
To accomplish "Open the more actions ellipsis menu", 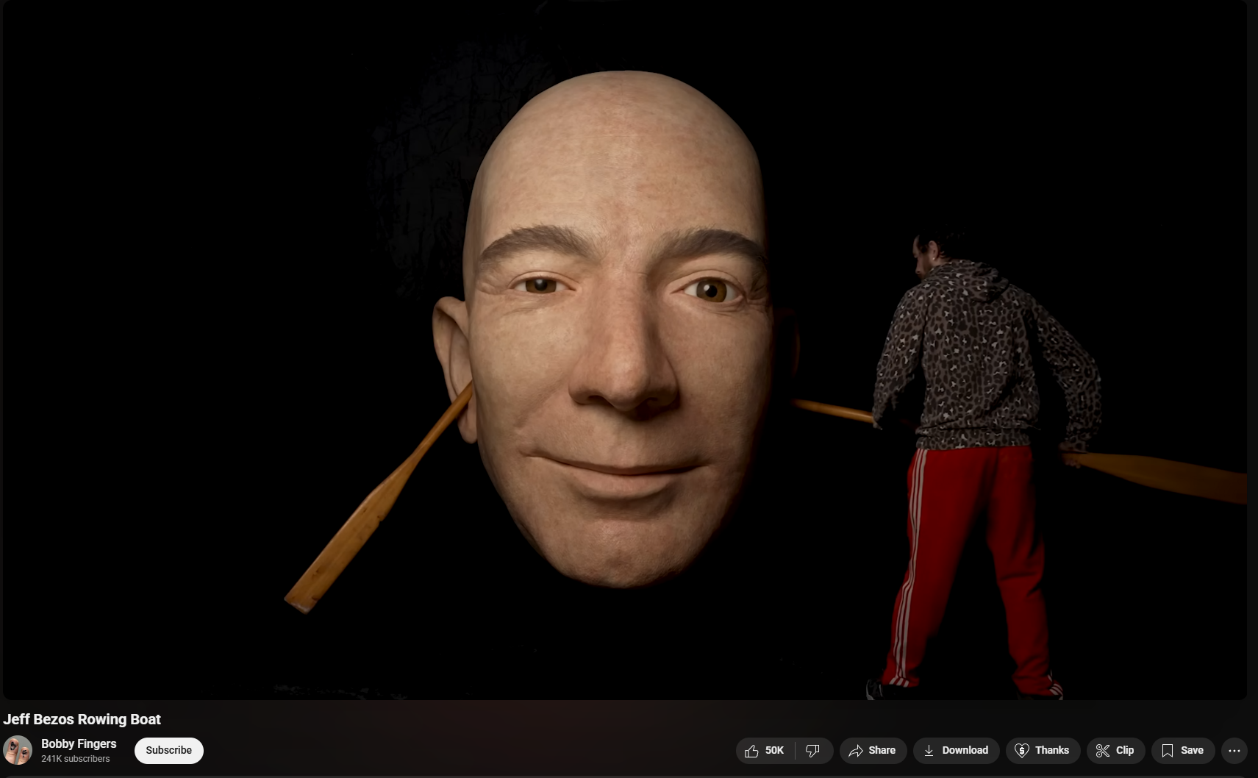I will point(1234,750).
